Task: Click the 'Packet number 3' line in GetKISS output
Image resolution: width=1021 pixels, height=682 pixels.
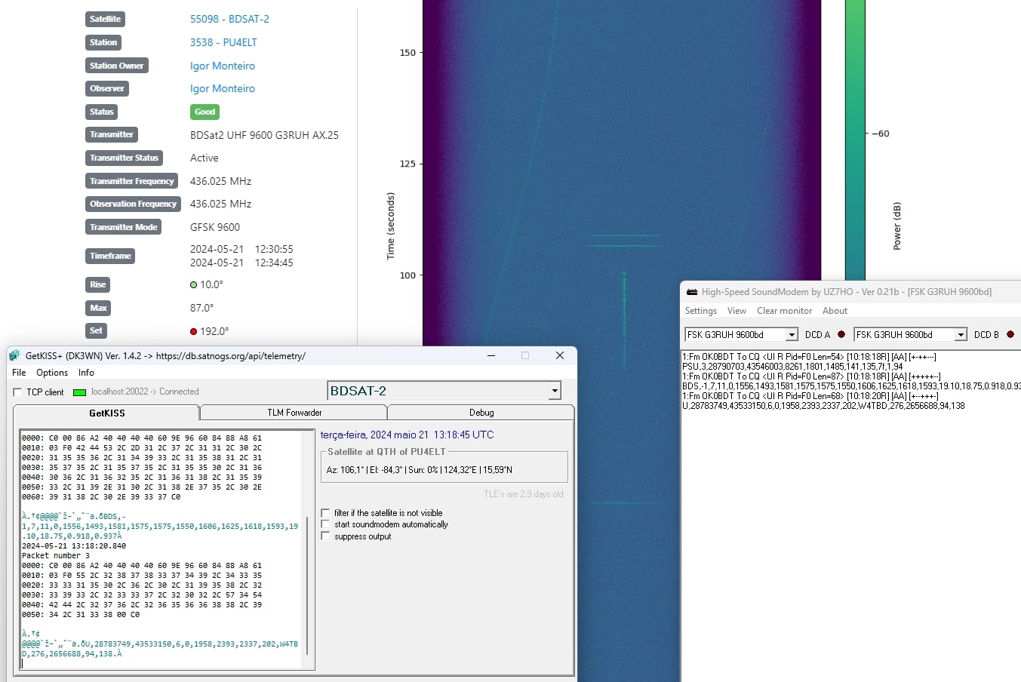Action: tap(56, 555)
